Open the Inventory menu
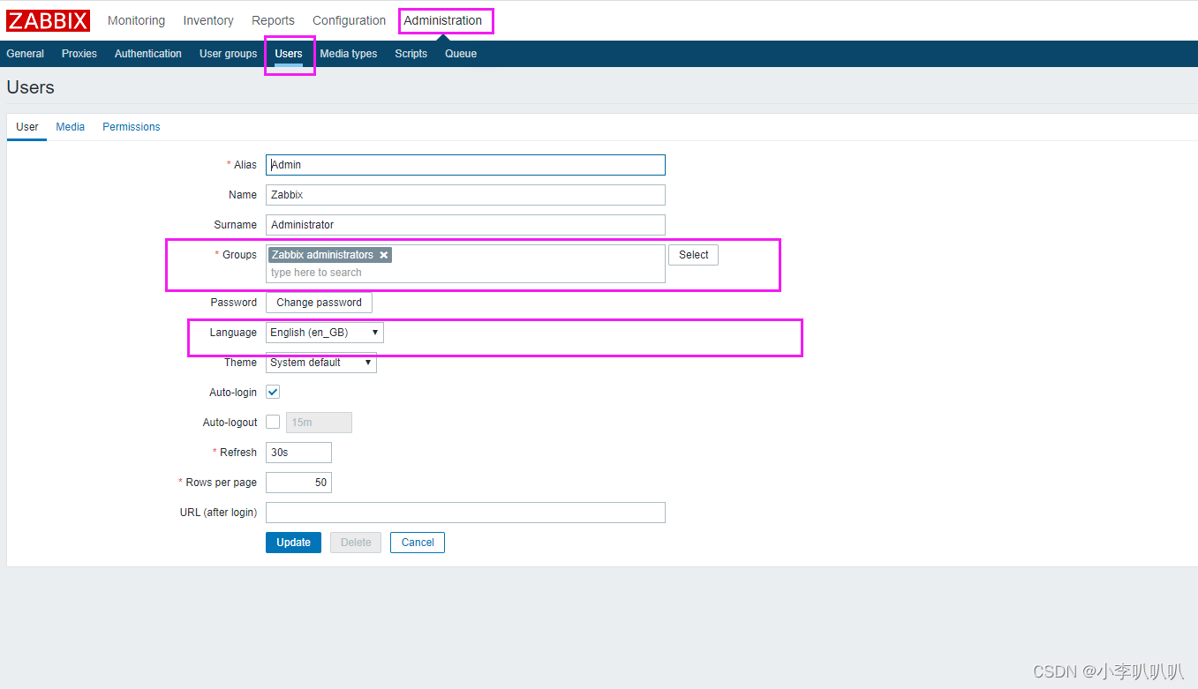The image size is (1198, 689). coord(208,20)
